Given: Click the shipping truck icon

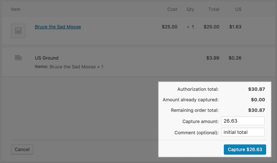Looking at the screenshot, I should [18, 58].
